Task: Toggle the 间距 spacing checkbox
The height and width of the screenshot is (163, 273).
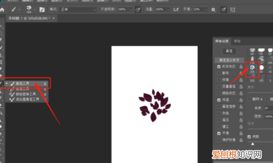Action: [249, 137]
